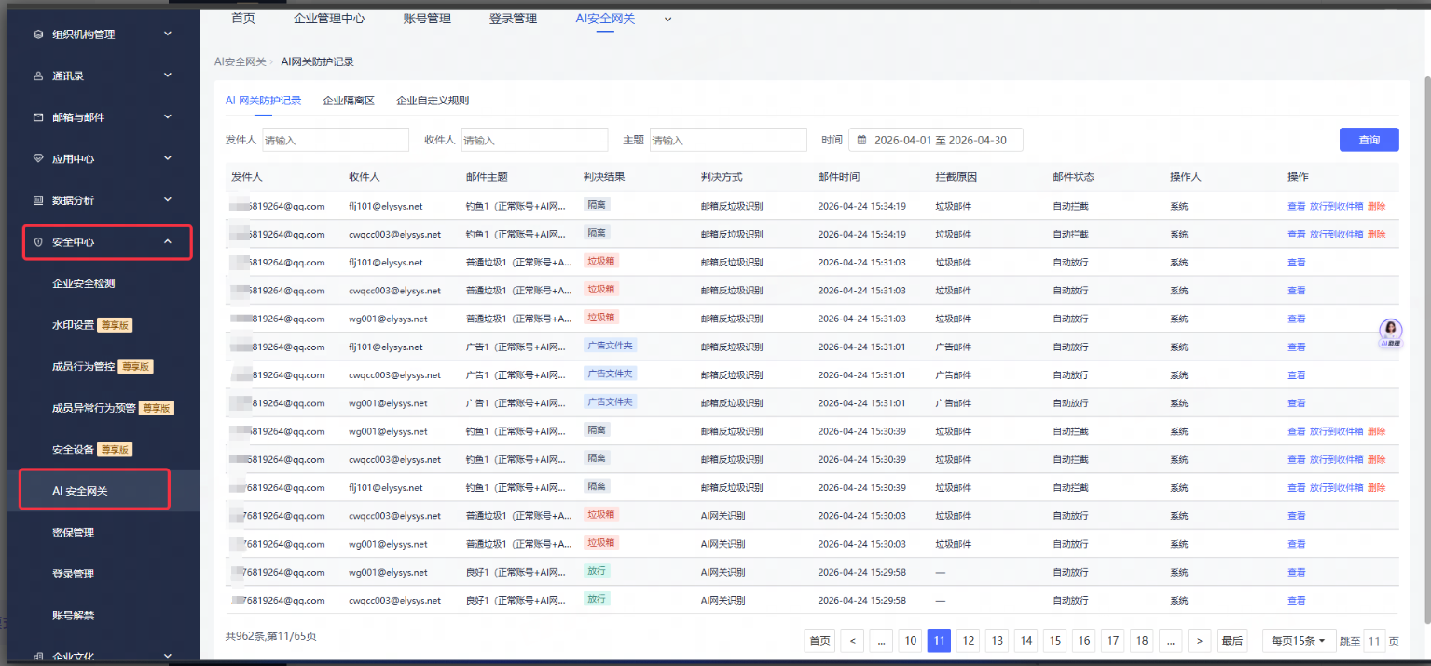
Task: Click the blue 查询 search button
Action: pyautogui.click(x=1369, y=140)
